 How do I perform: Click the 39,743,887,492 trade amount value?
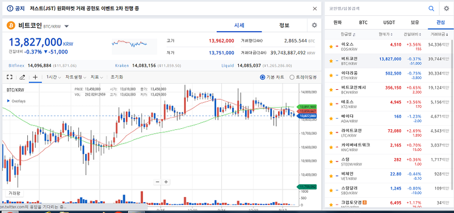[x=288, y=53]
